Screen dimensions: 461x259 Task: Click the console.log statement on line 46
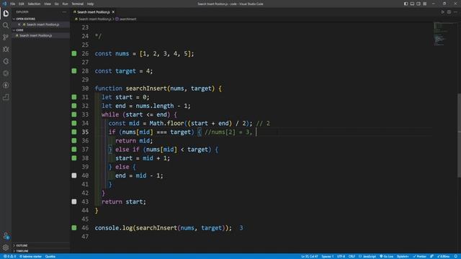pyautogui.click(x=164, y=228)
